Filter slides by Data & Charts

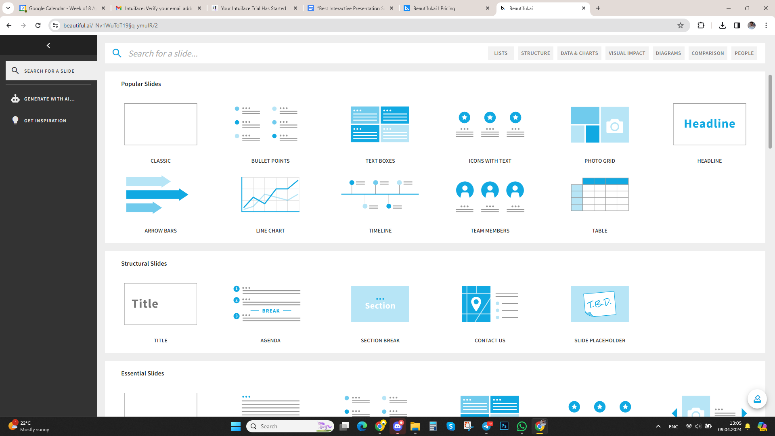pyautogui.click(x=579, y=53)
